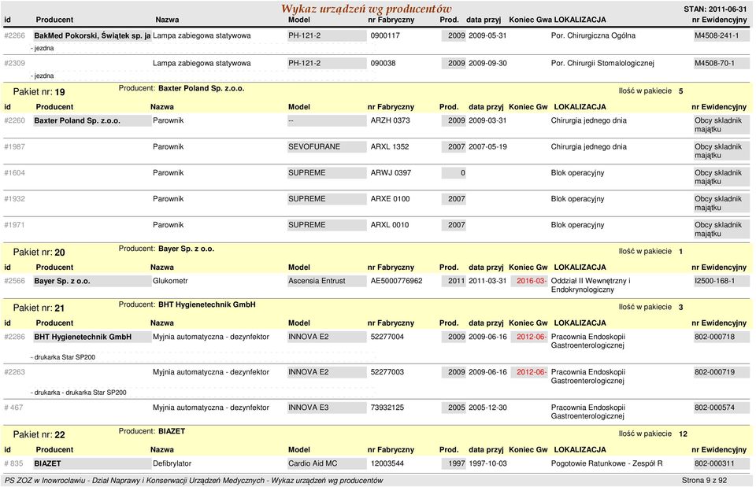Image resolution: width=756 pixels, height=487 pixels.
Task: Click record id '# 835'
Action: [13, 463]
